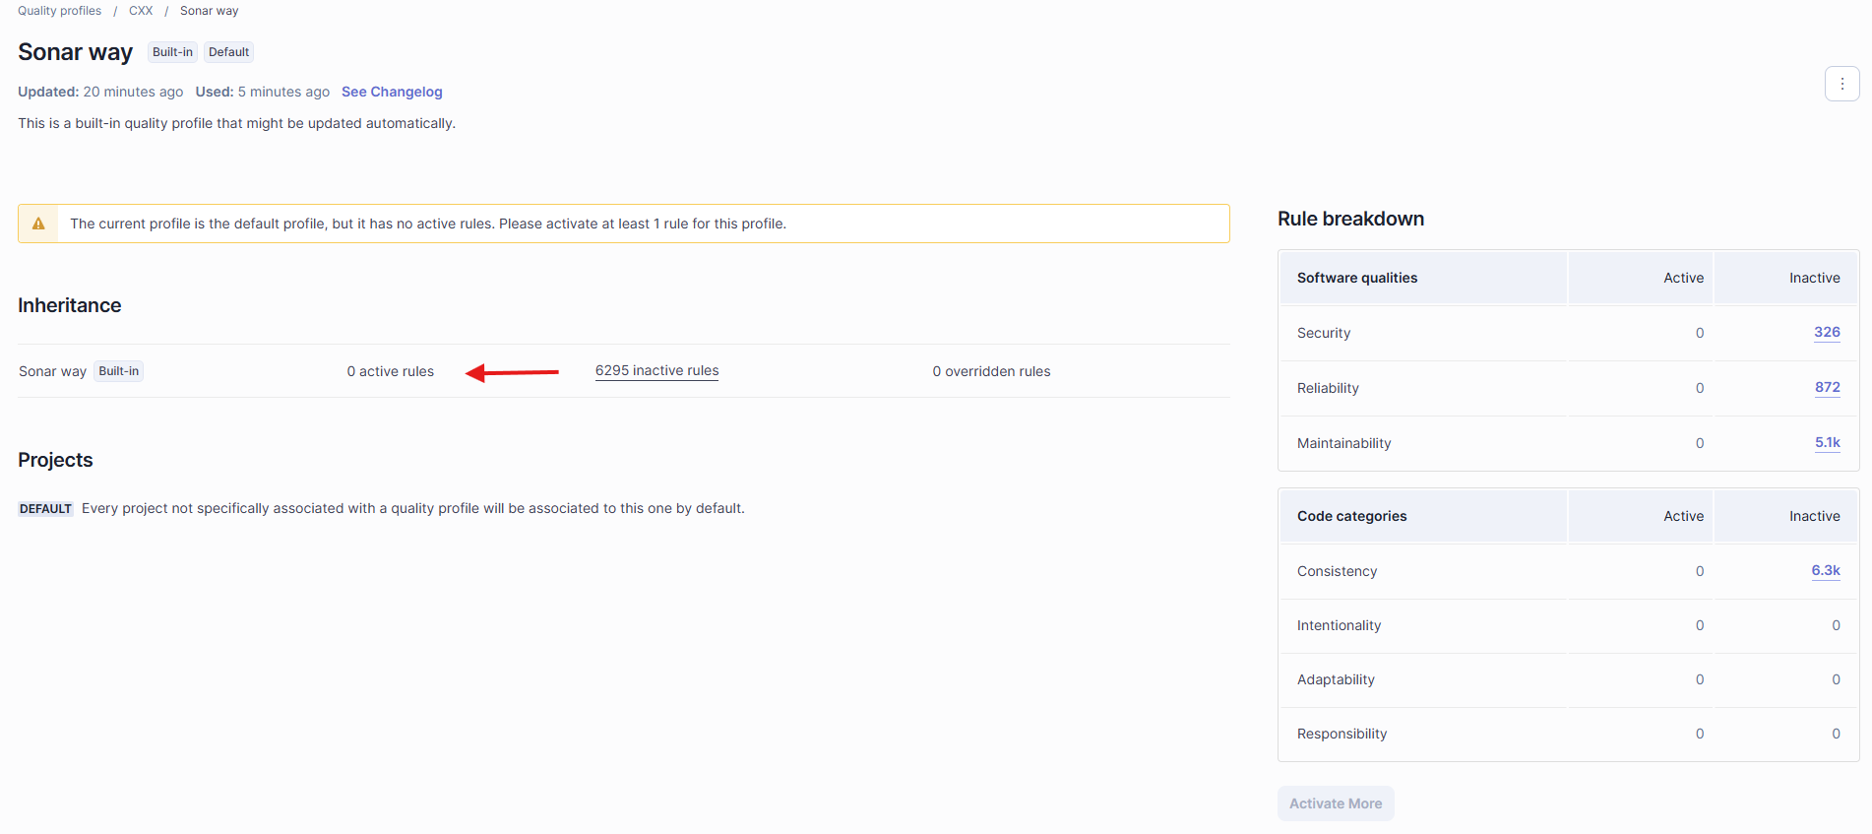
Task: Click the Active count for Intentionality
Action: coord(1699,625)
